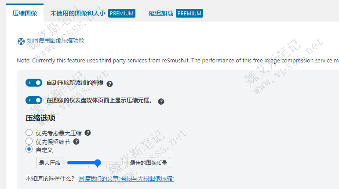Screen dimensions: 339x189
Task: Open the 未使用的图像和大小 tab
Action: point(77,13)
